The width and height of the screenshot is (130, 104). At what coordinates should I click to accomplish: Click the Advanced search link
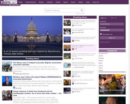pyautogui.click(x=80, y=14)
